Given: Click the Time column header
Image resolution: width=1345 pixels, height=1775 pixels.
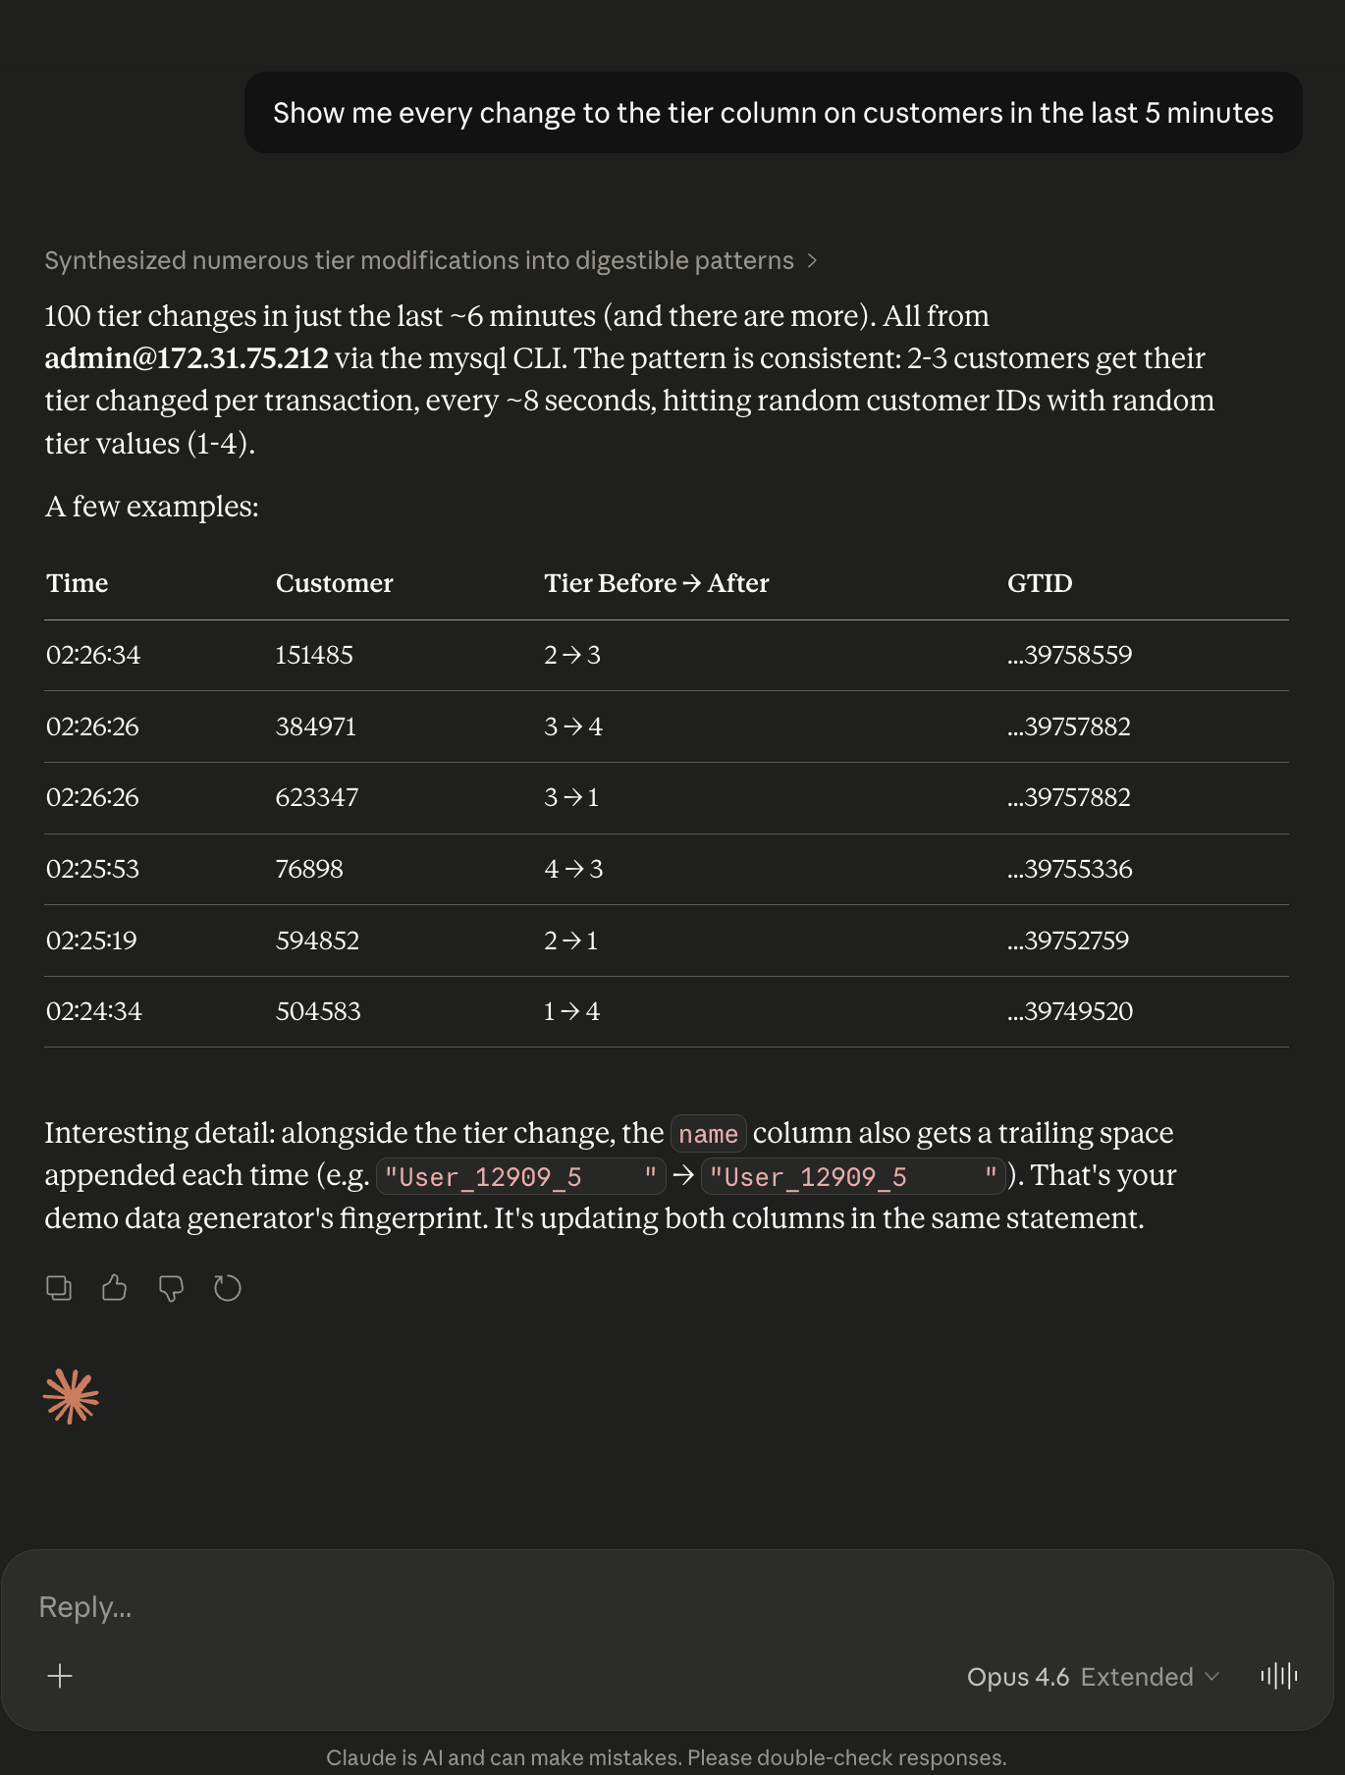Looking at the screenshot, I should pyautogui.click(x=78, y=583).
